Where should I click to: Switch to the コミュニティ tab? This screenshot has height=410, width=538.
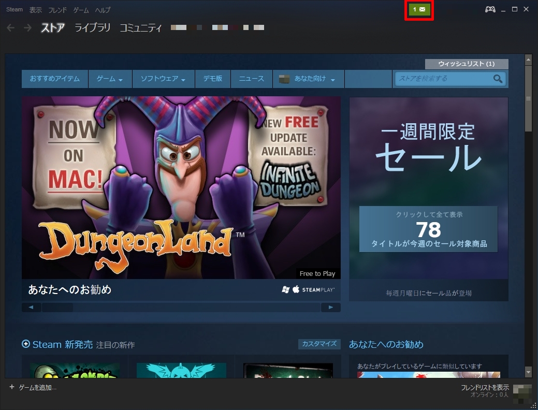pos(141,28)
